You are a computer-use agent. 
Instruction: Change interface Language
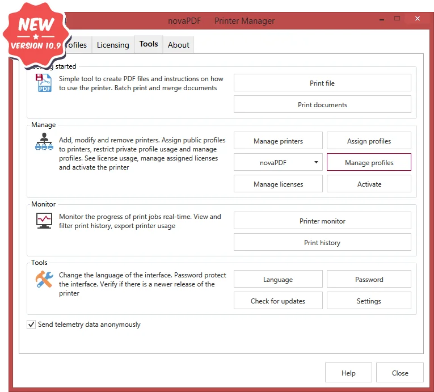click(278, 279)
